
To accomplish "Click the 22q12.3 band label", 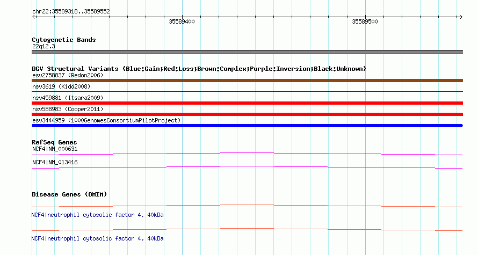I will coord(44,46).
